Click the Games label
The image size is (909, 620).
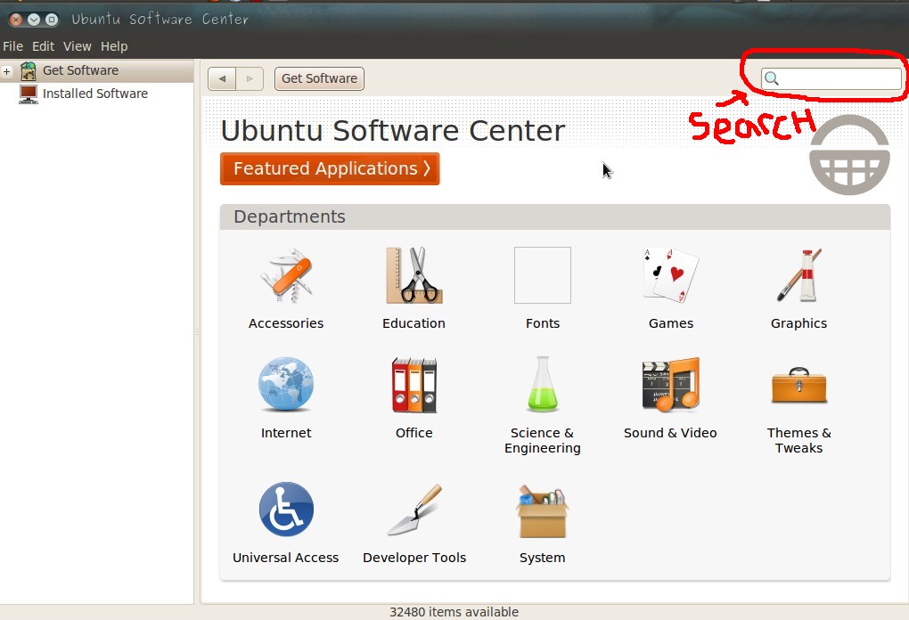click(x=671, y=323)
